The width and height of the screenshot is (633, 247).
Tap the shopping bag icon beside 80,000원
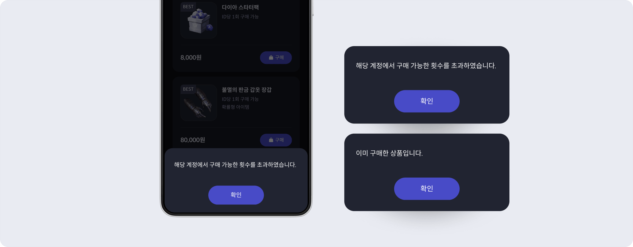[271, 140]
